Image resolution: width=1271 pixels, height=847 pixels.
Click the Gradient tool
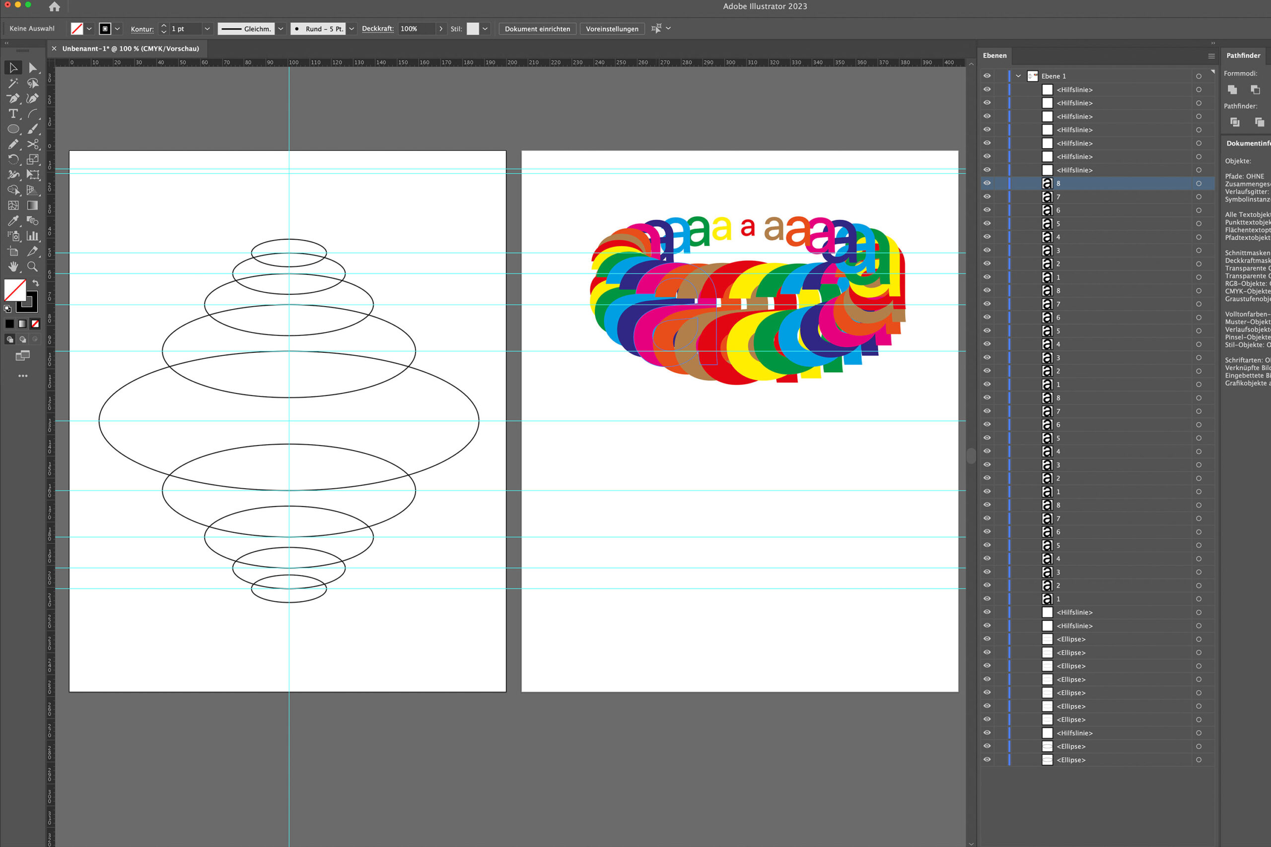(x=33, y=205)
